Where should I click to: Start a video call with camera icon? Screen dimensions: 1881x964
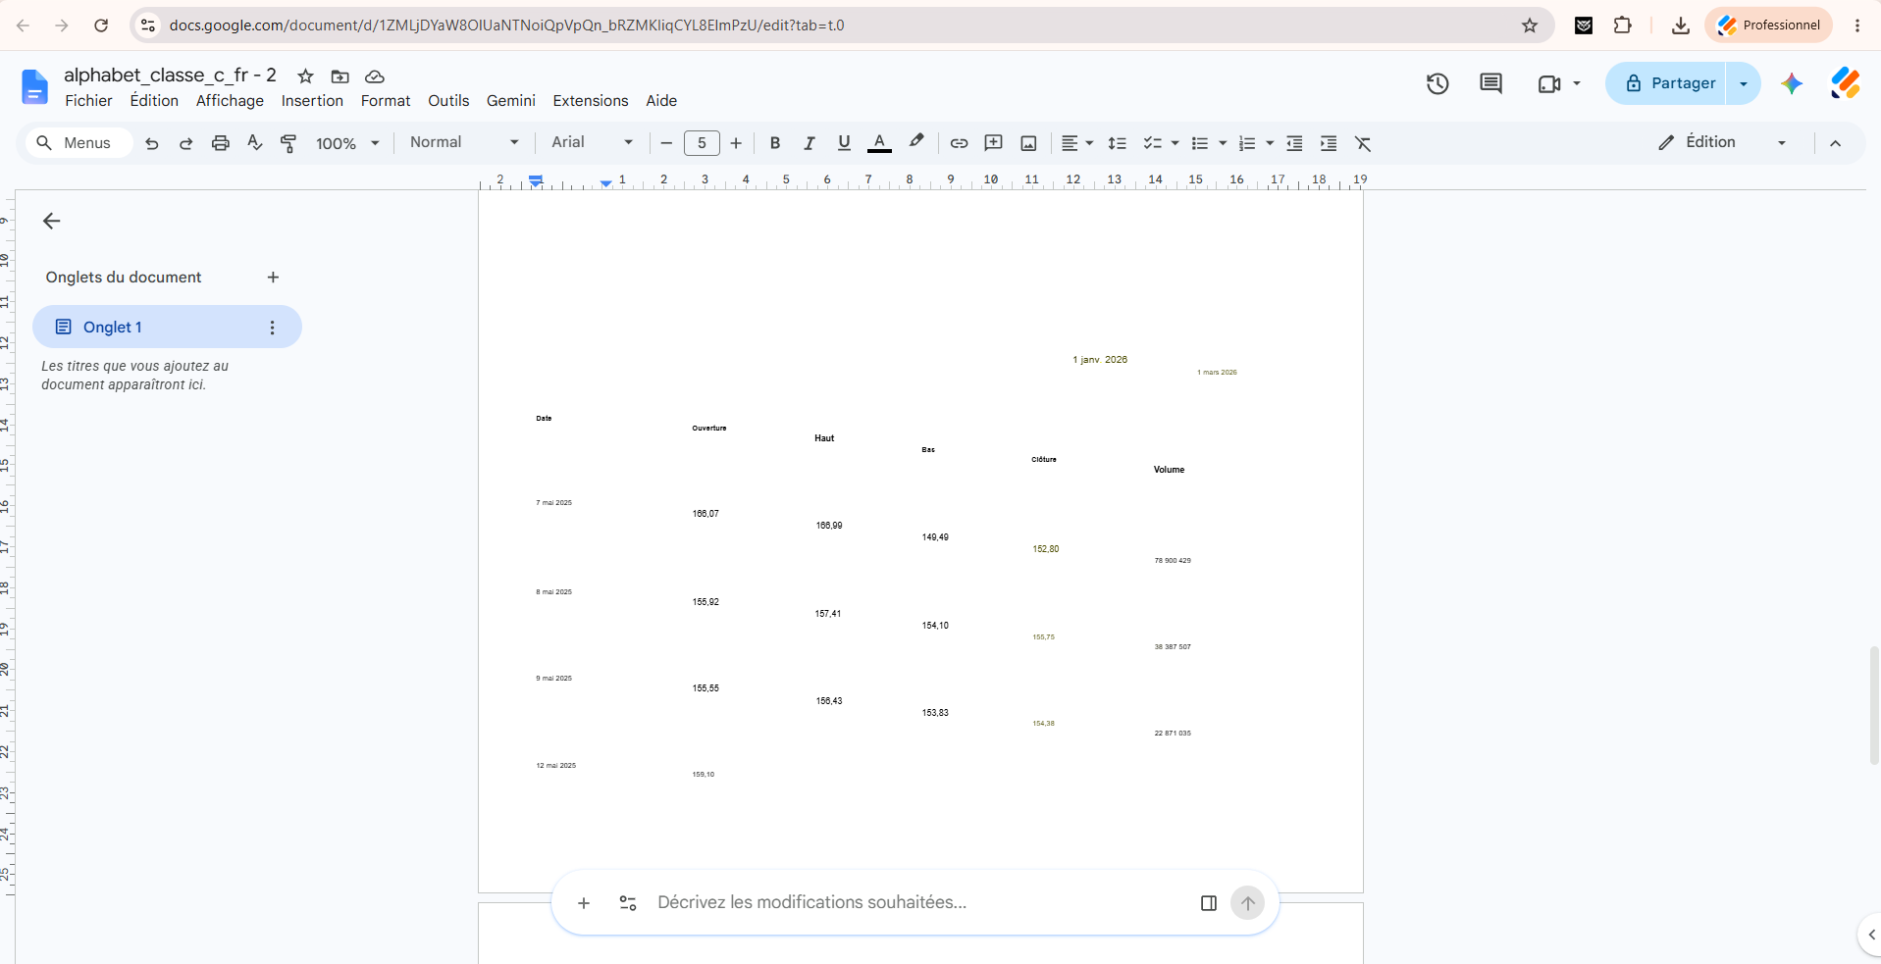1549,84
